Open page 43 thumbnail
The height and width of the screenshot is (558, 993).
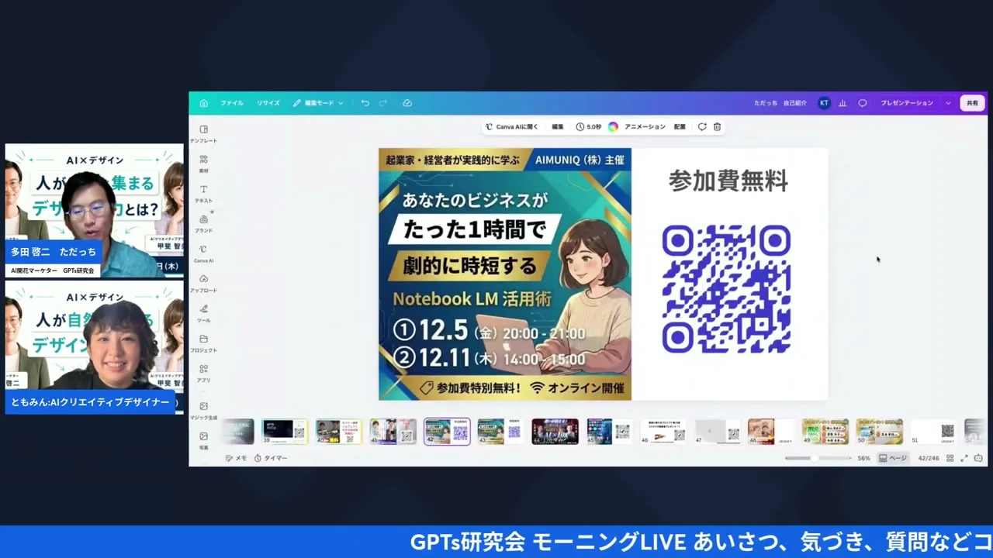pyautogui.click(x=500, y=431)
